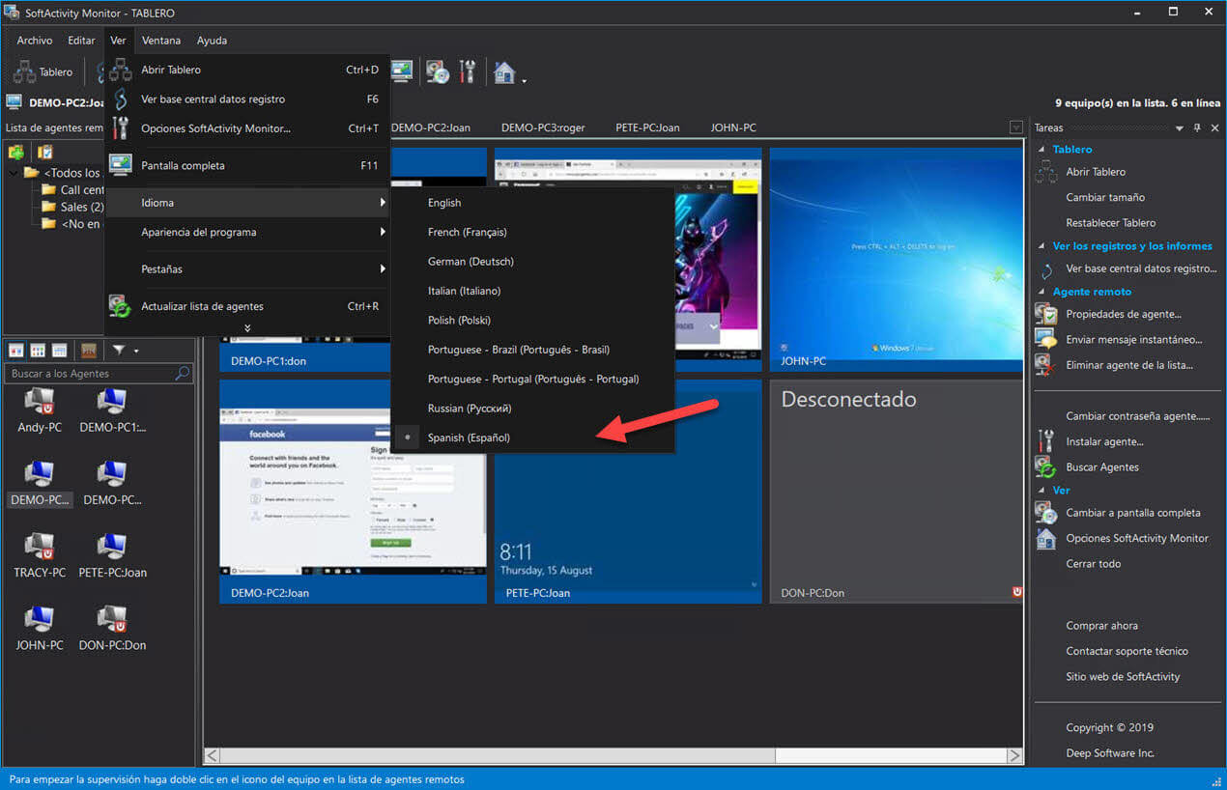
Task: Open options via wrench toolbar icon
Action: coord(468,72)
